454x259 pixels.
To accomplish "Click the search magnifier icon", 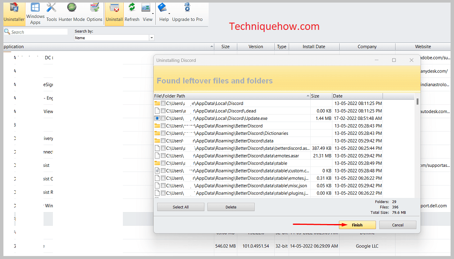I will point(7,32).
